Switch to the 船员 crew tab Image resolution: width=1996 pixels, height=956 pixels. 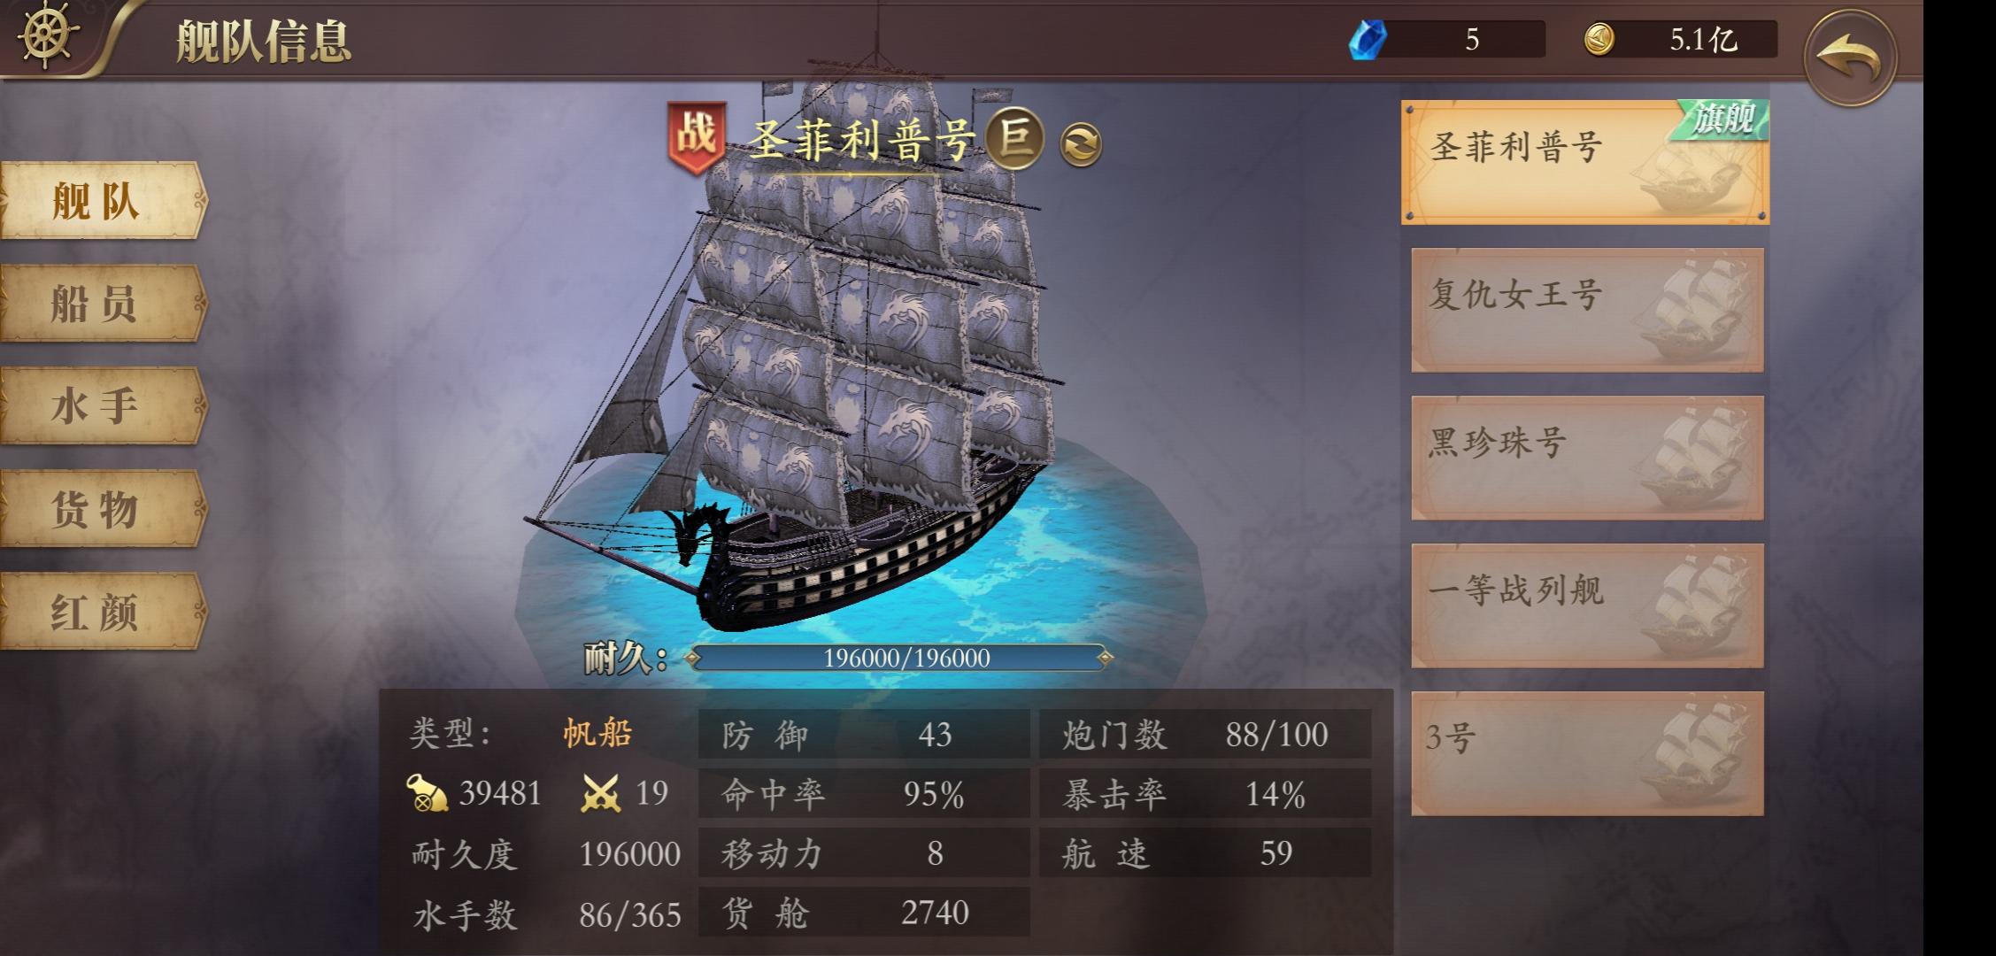coord(103,304)
